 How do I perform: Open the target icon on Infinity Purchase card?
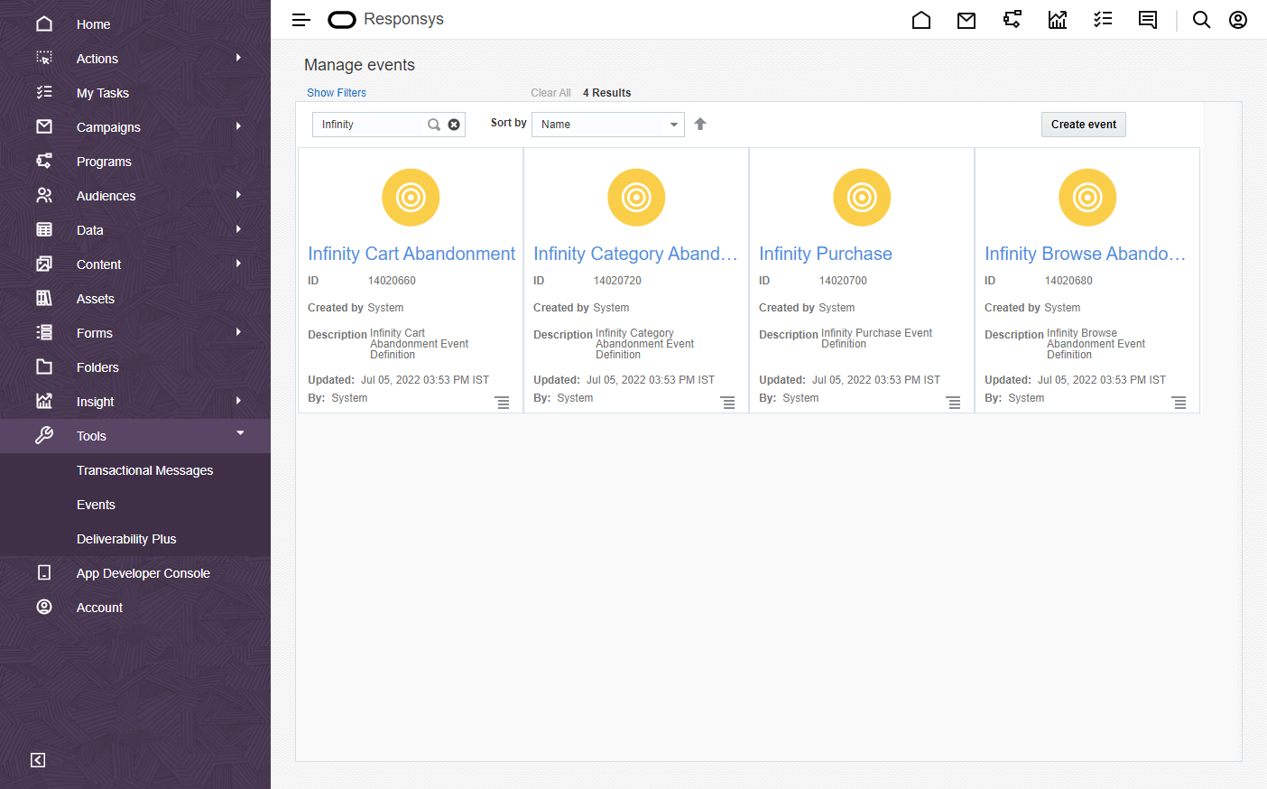(861, 197)
